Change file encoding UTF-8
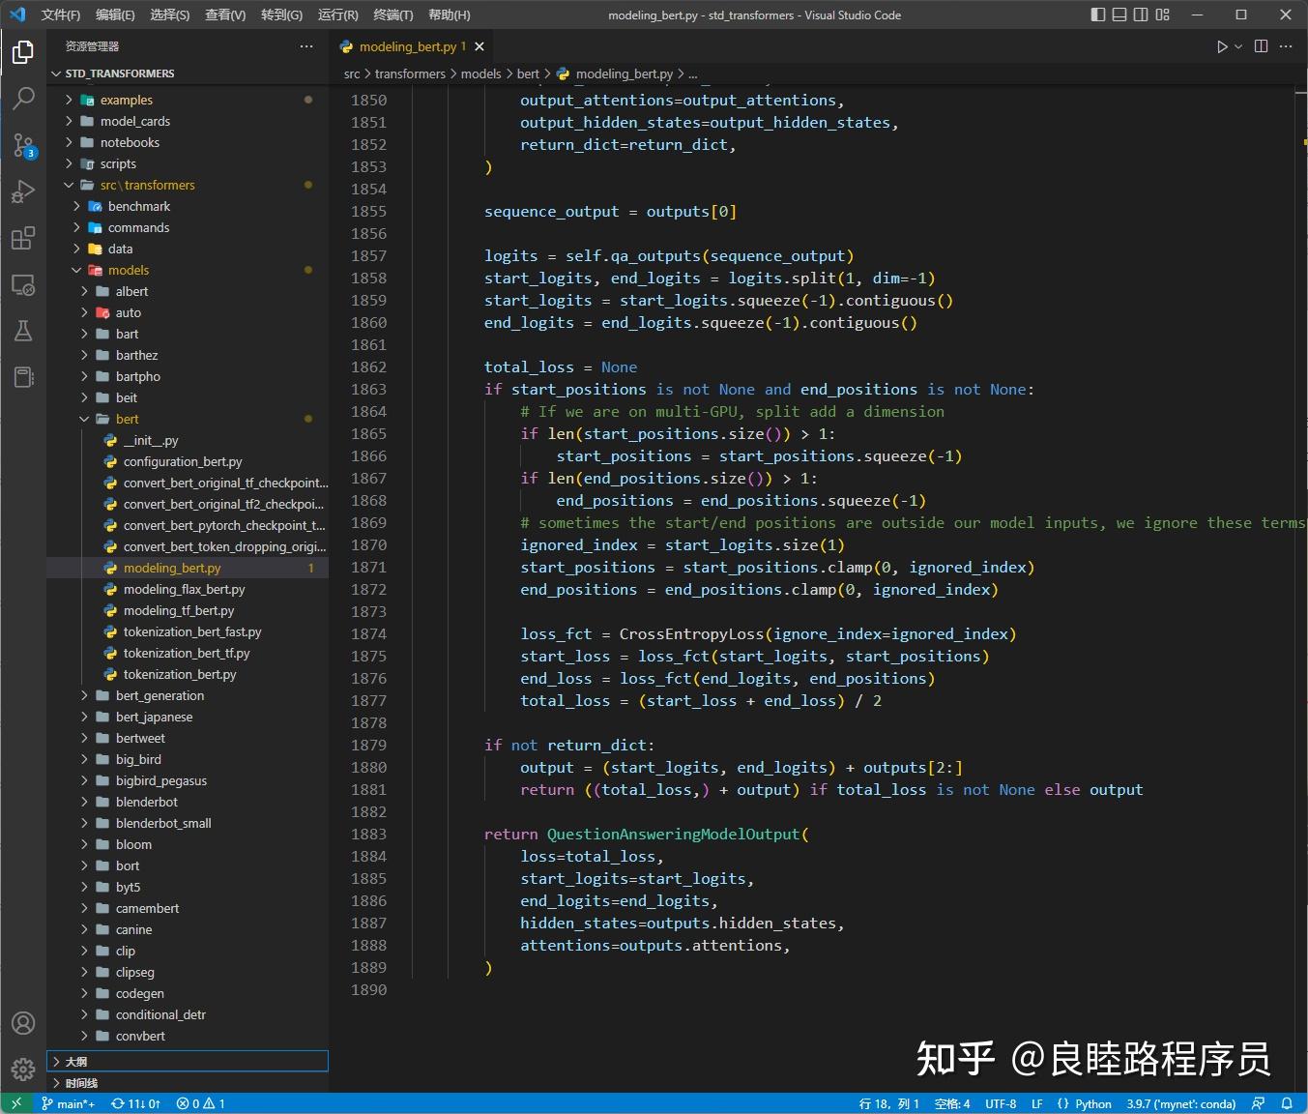The image size is (1308, 1114). click(x=1001, y=1103)
